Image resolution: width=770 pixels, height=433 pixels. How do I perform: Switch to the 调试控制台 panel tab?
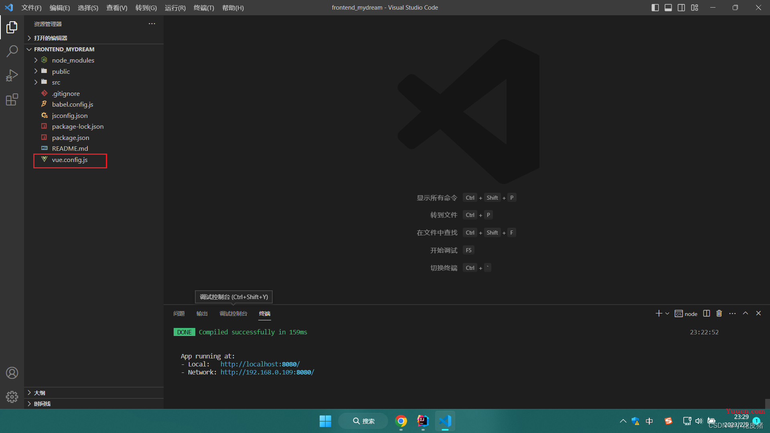[233, 314]
